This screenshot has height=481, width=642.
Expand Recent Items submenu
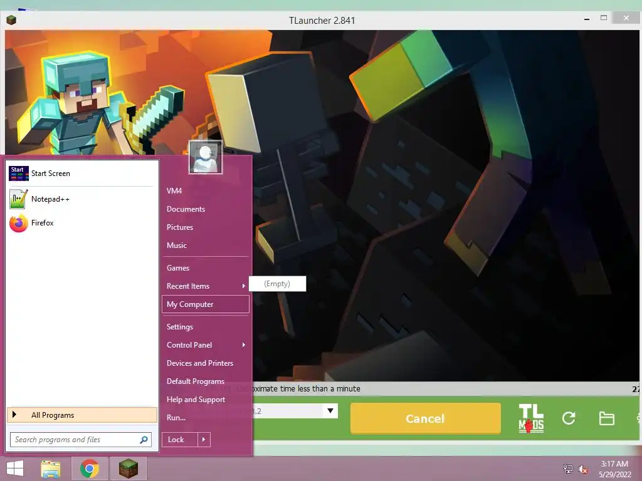(x=206, y=286)
